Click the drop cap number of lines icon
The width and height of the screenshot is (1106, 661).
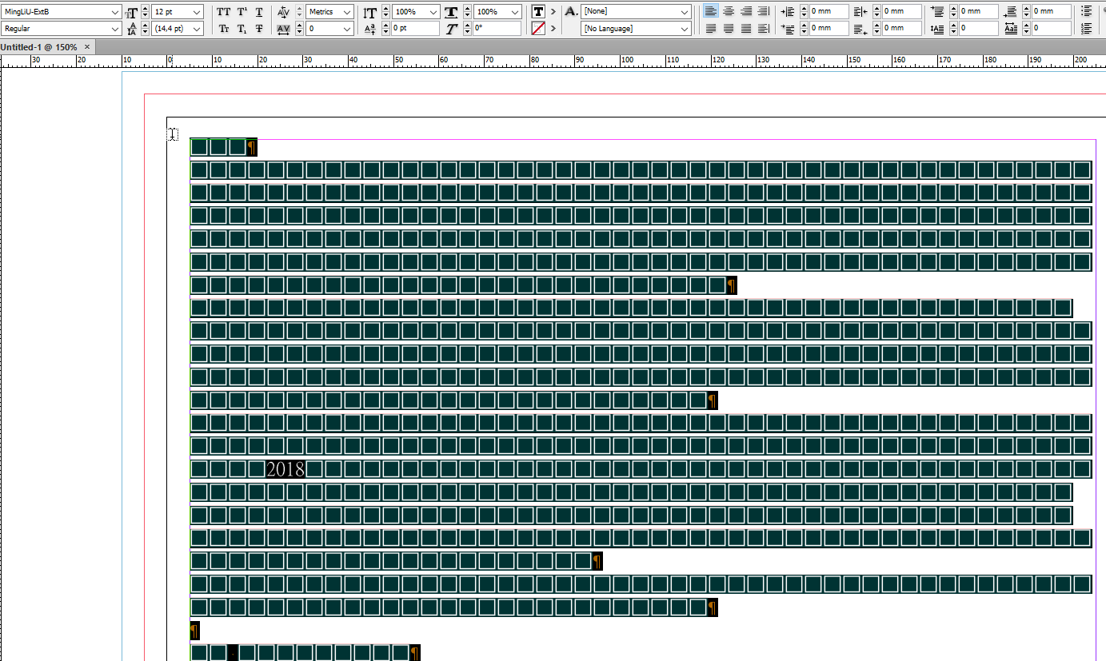pyautogui.click(x=938, y=29)
